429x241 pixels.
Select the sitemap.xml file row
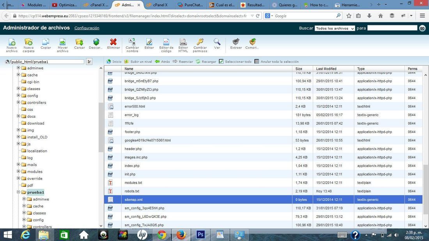[263, 200]
